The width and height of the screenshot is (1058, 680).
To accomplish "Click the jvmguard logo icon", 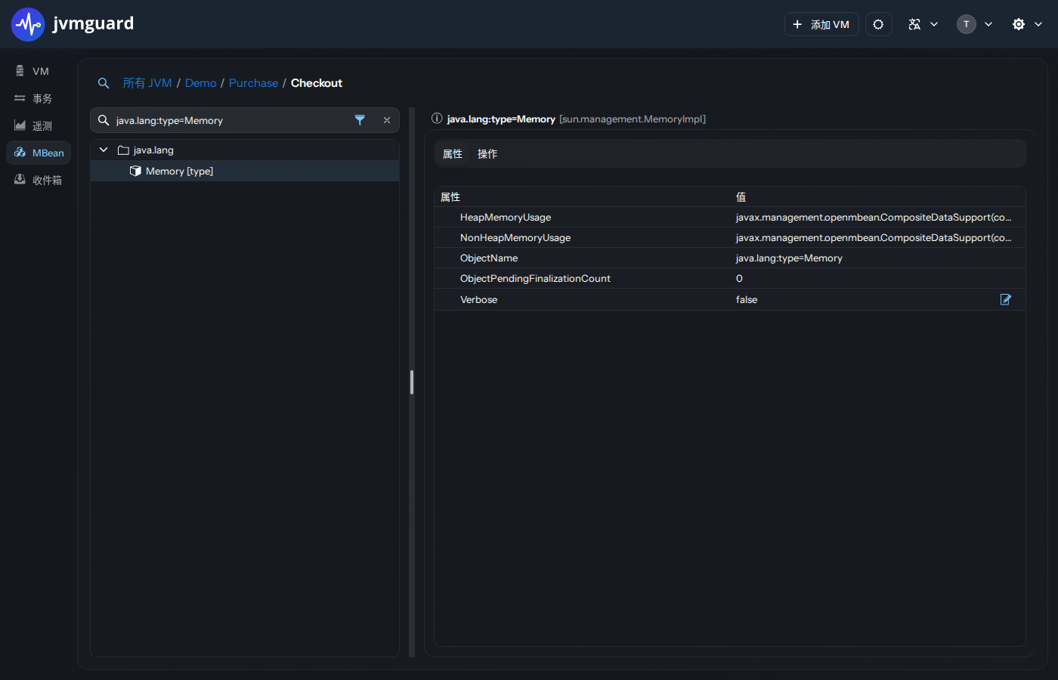I will 28,24.
